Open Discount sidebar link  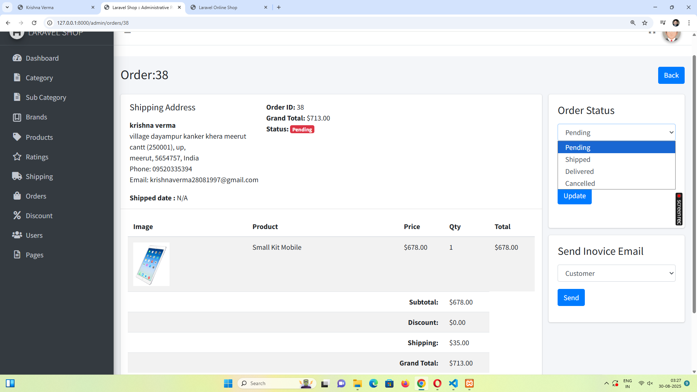(x=39, y=216)
